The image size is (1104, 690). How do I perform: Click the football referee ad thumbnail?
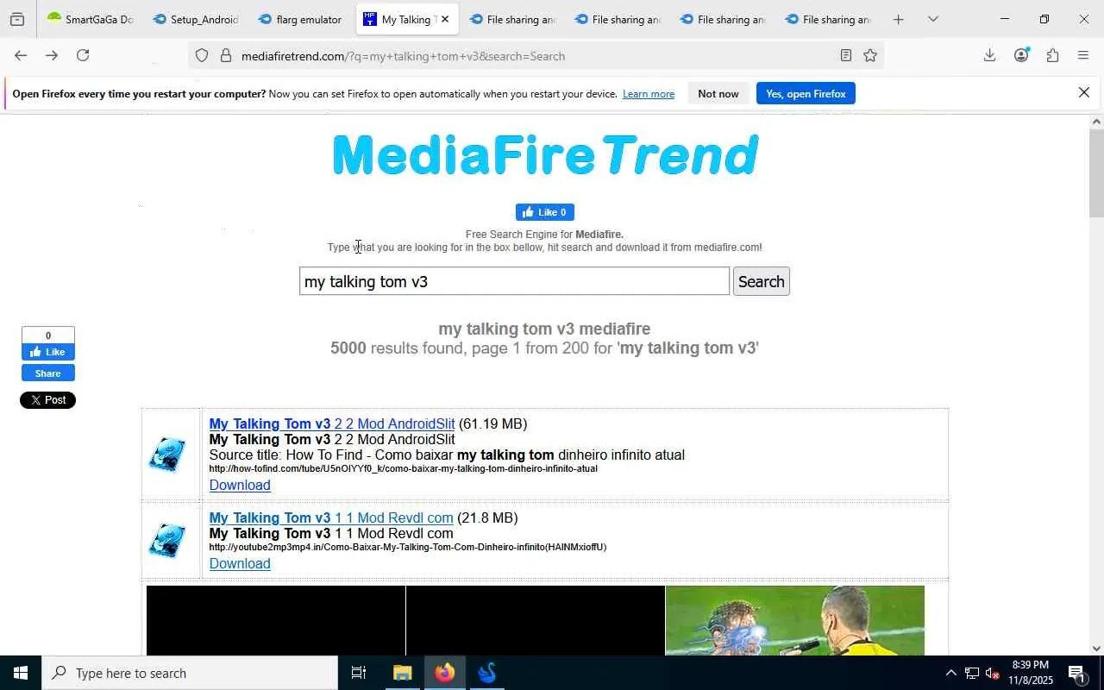tap(794, 620)
